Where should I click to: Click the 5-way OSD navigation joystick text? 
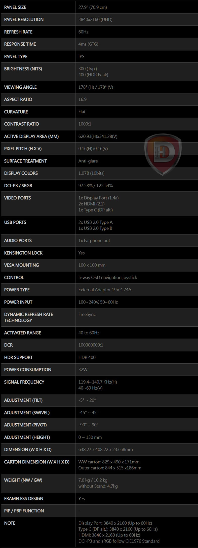coord(108,278)
